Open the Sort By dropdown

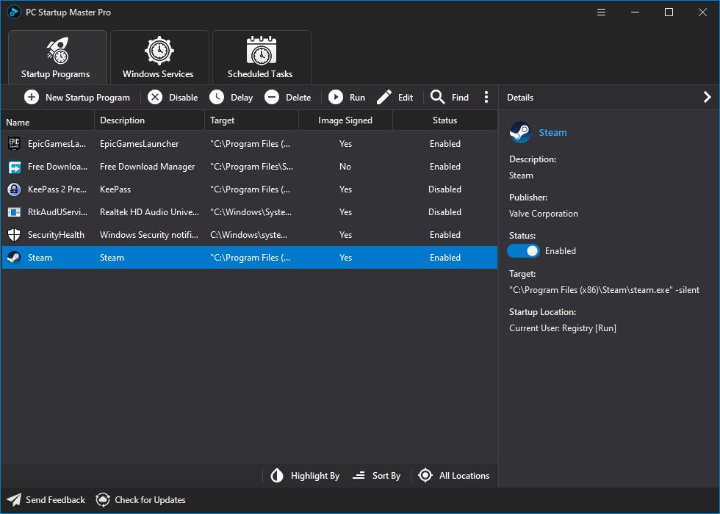(x=377, y=476)
